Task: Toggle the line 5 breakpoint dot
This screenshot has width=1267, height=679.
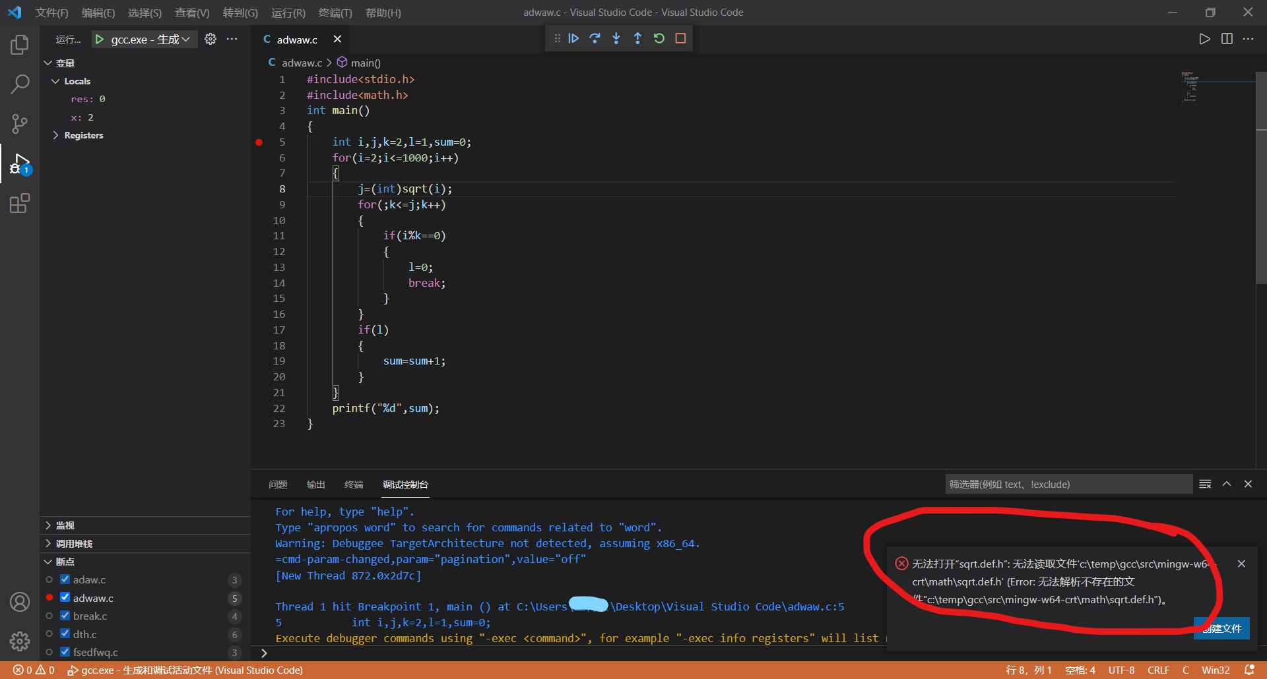Action: point(259,142)
